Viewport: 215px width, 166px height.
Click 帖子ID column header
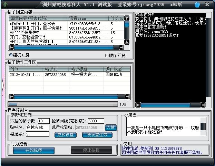tap(56, 69)
